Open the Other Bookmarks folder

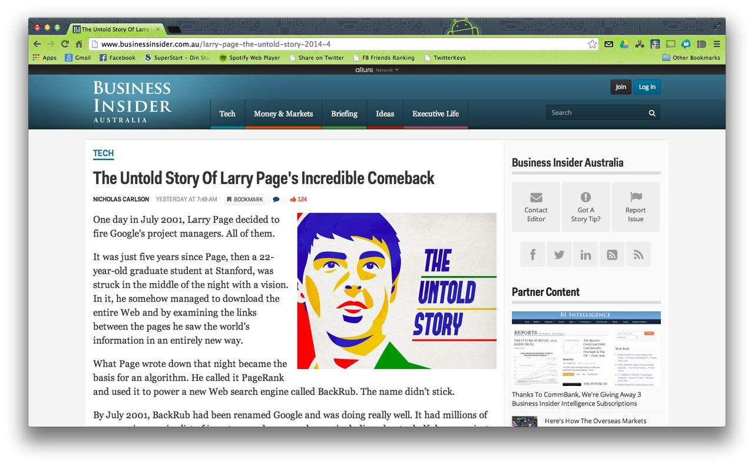691,58
